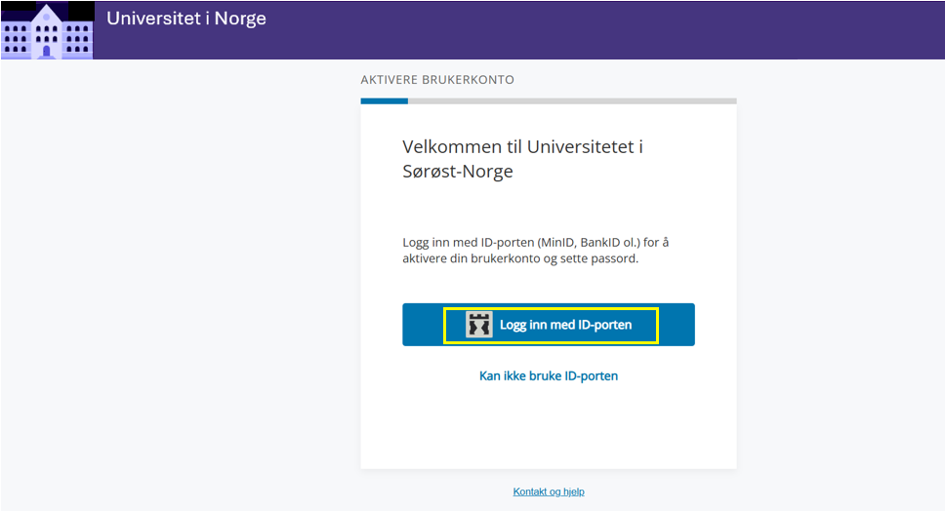Click the ID-porten castle icon
Viewport: 945px width, 511px height.
tap(478, 326)
